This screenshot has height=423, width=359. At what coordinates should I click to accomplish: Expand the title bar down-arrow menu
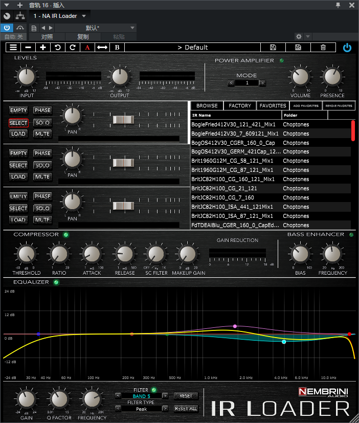pyautogui.click(x=7, y=5)
